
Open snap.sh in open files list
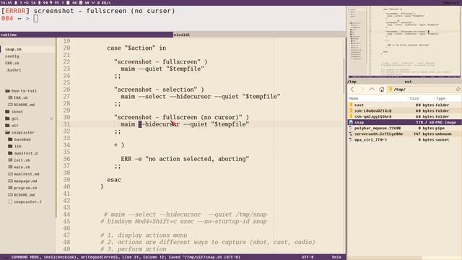tap(13, 49)
